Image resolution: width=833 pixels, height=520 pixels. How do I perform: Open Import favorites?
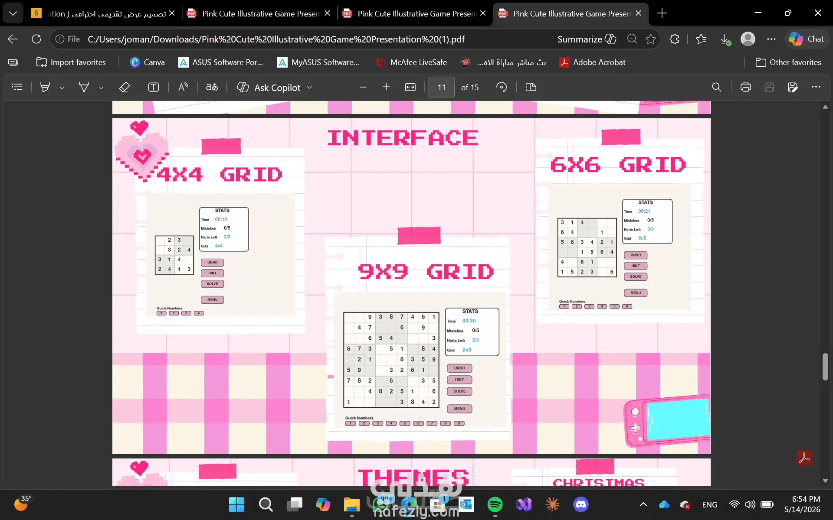pos(71,62)
